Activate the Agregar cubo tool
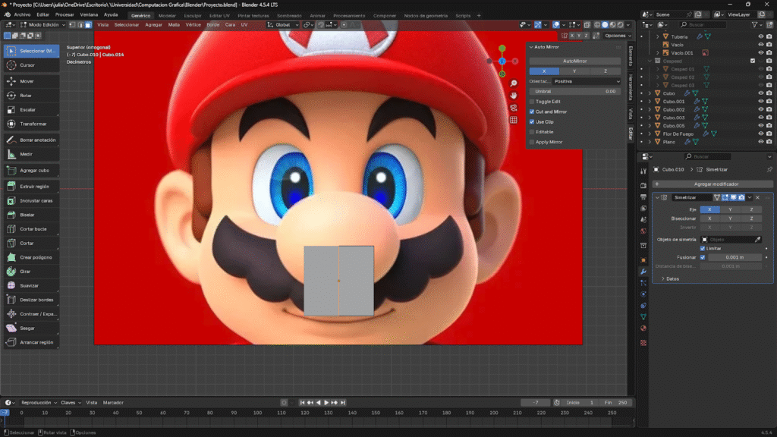 tap(31, 171)
